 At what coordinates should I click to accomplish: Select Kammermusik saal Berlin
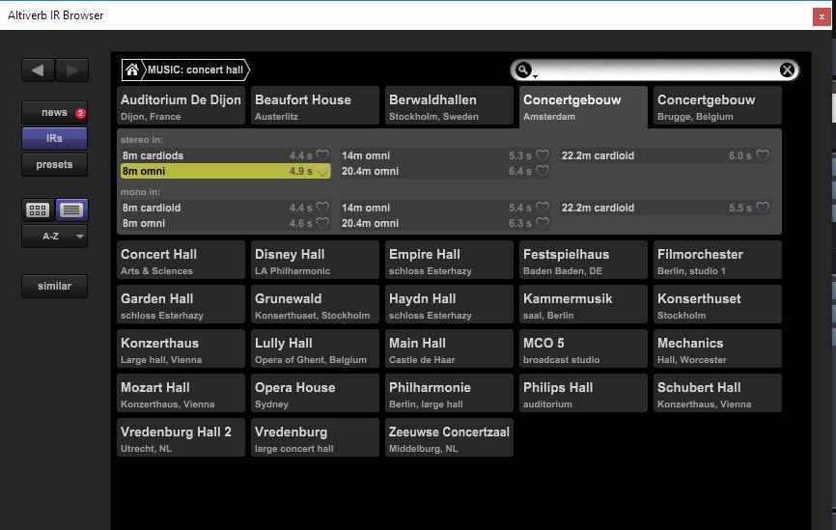pyautogui.click(x=583, y=304)
